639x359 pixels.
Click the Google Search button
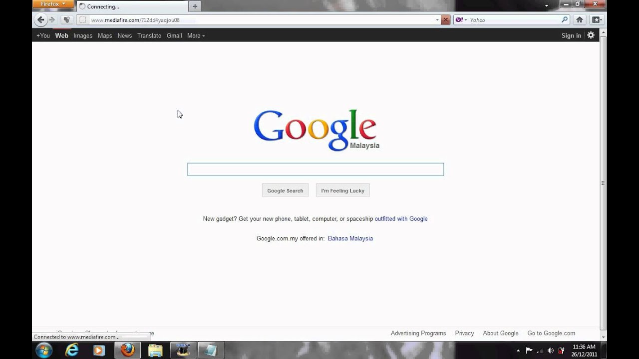[x=285, y=190]
